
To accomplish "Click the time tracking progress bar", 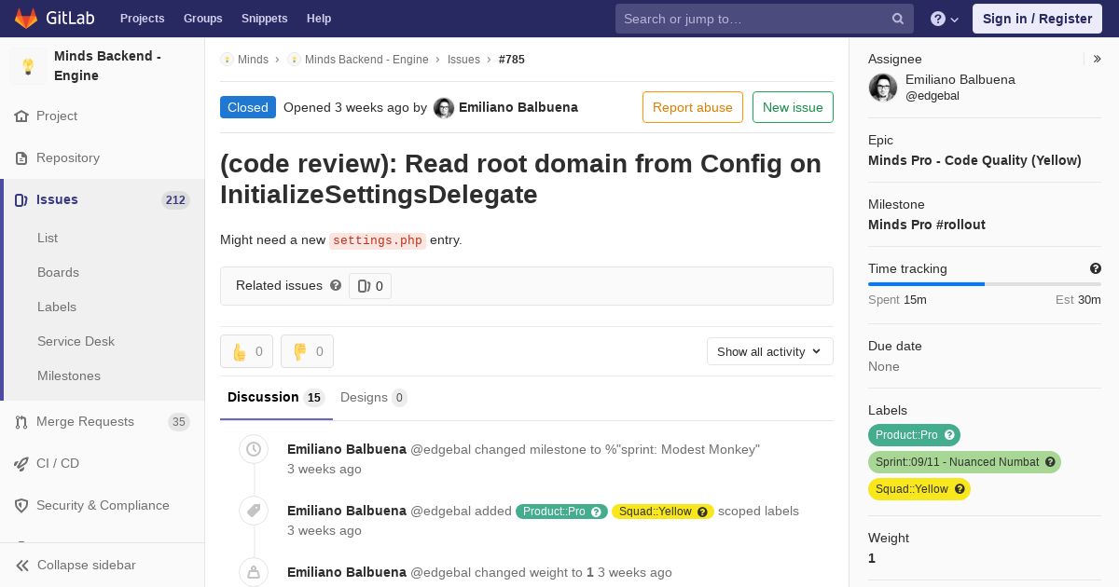I will [x=984, y=284].
